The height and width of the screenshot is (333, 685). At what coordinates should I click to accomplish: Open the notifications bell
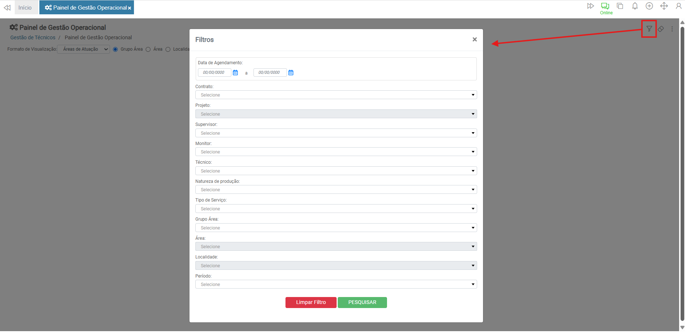(x=635, y=6)
